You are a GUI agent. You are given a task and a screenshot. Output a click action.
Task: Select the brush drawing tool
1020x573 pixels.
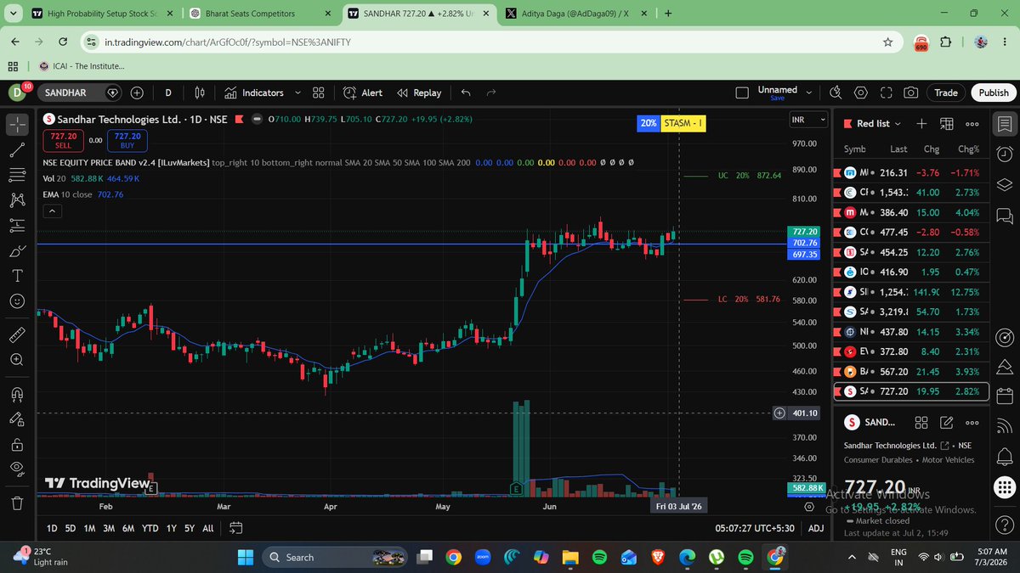(17, 251)
